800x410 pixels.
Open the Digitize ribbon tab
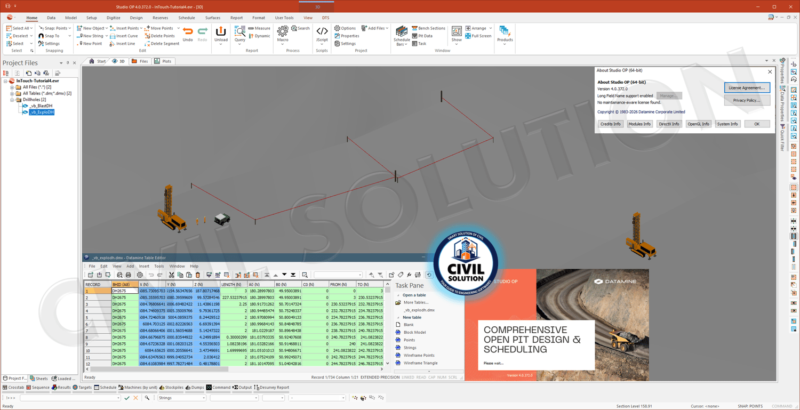[113, 18]
